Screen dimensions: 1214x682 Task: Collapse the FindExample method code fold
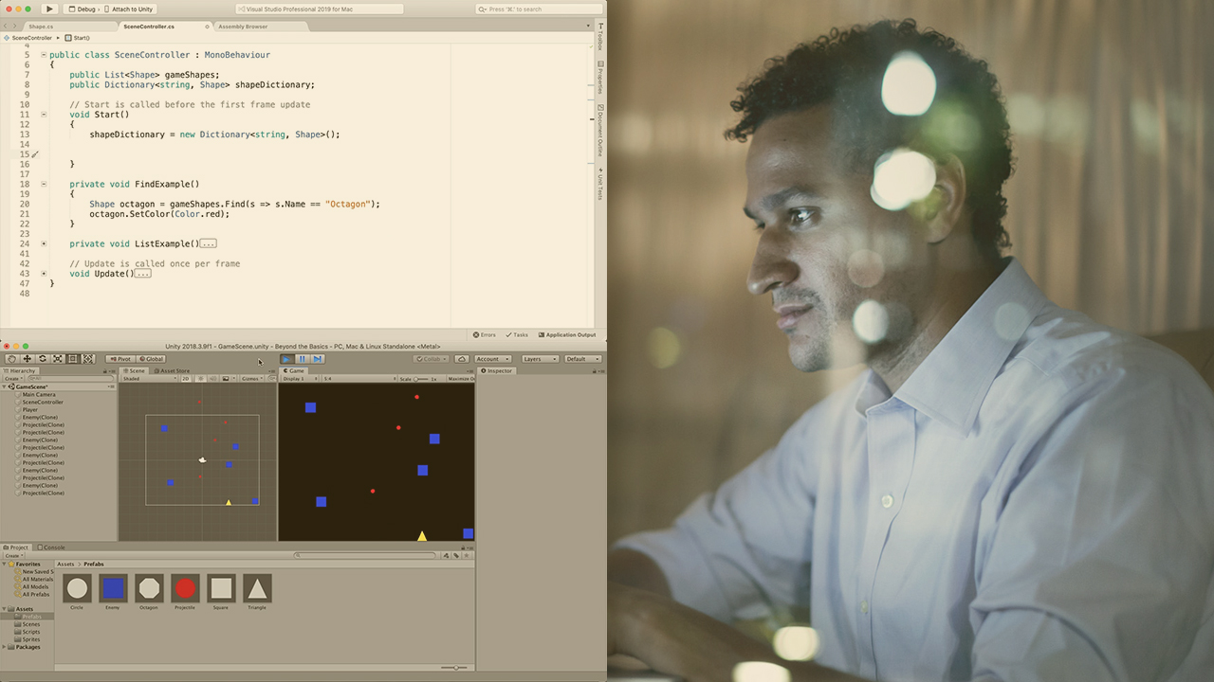point(44,184)
